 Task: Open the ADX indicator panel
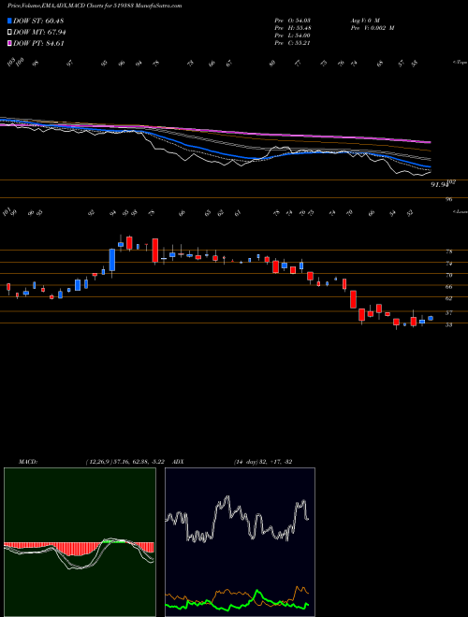click(x=241, y=542)
